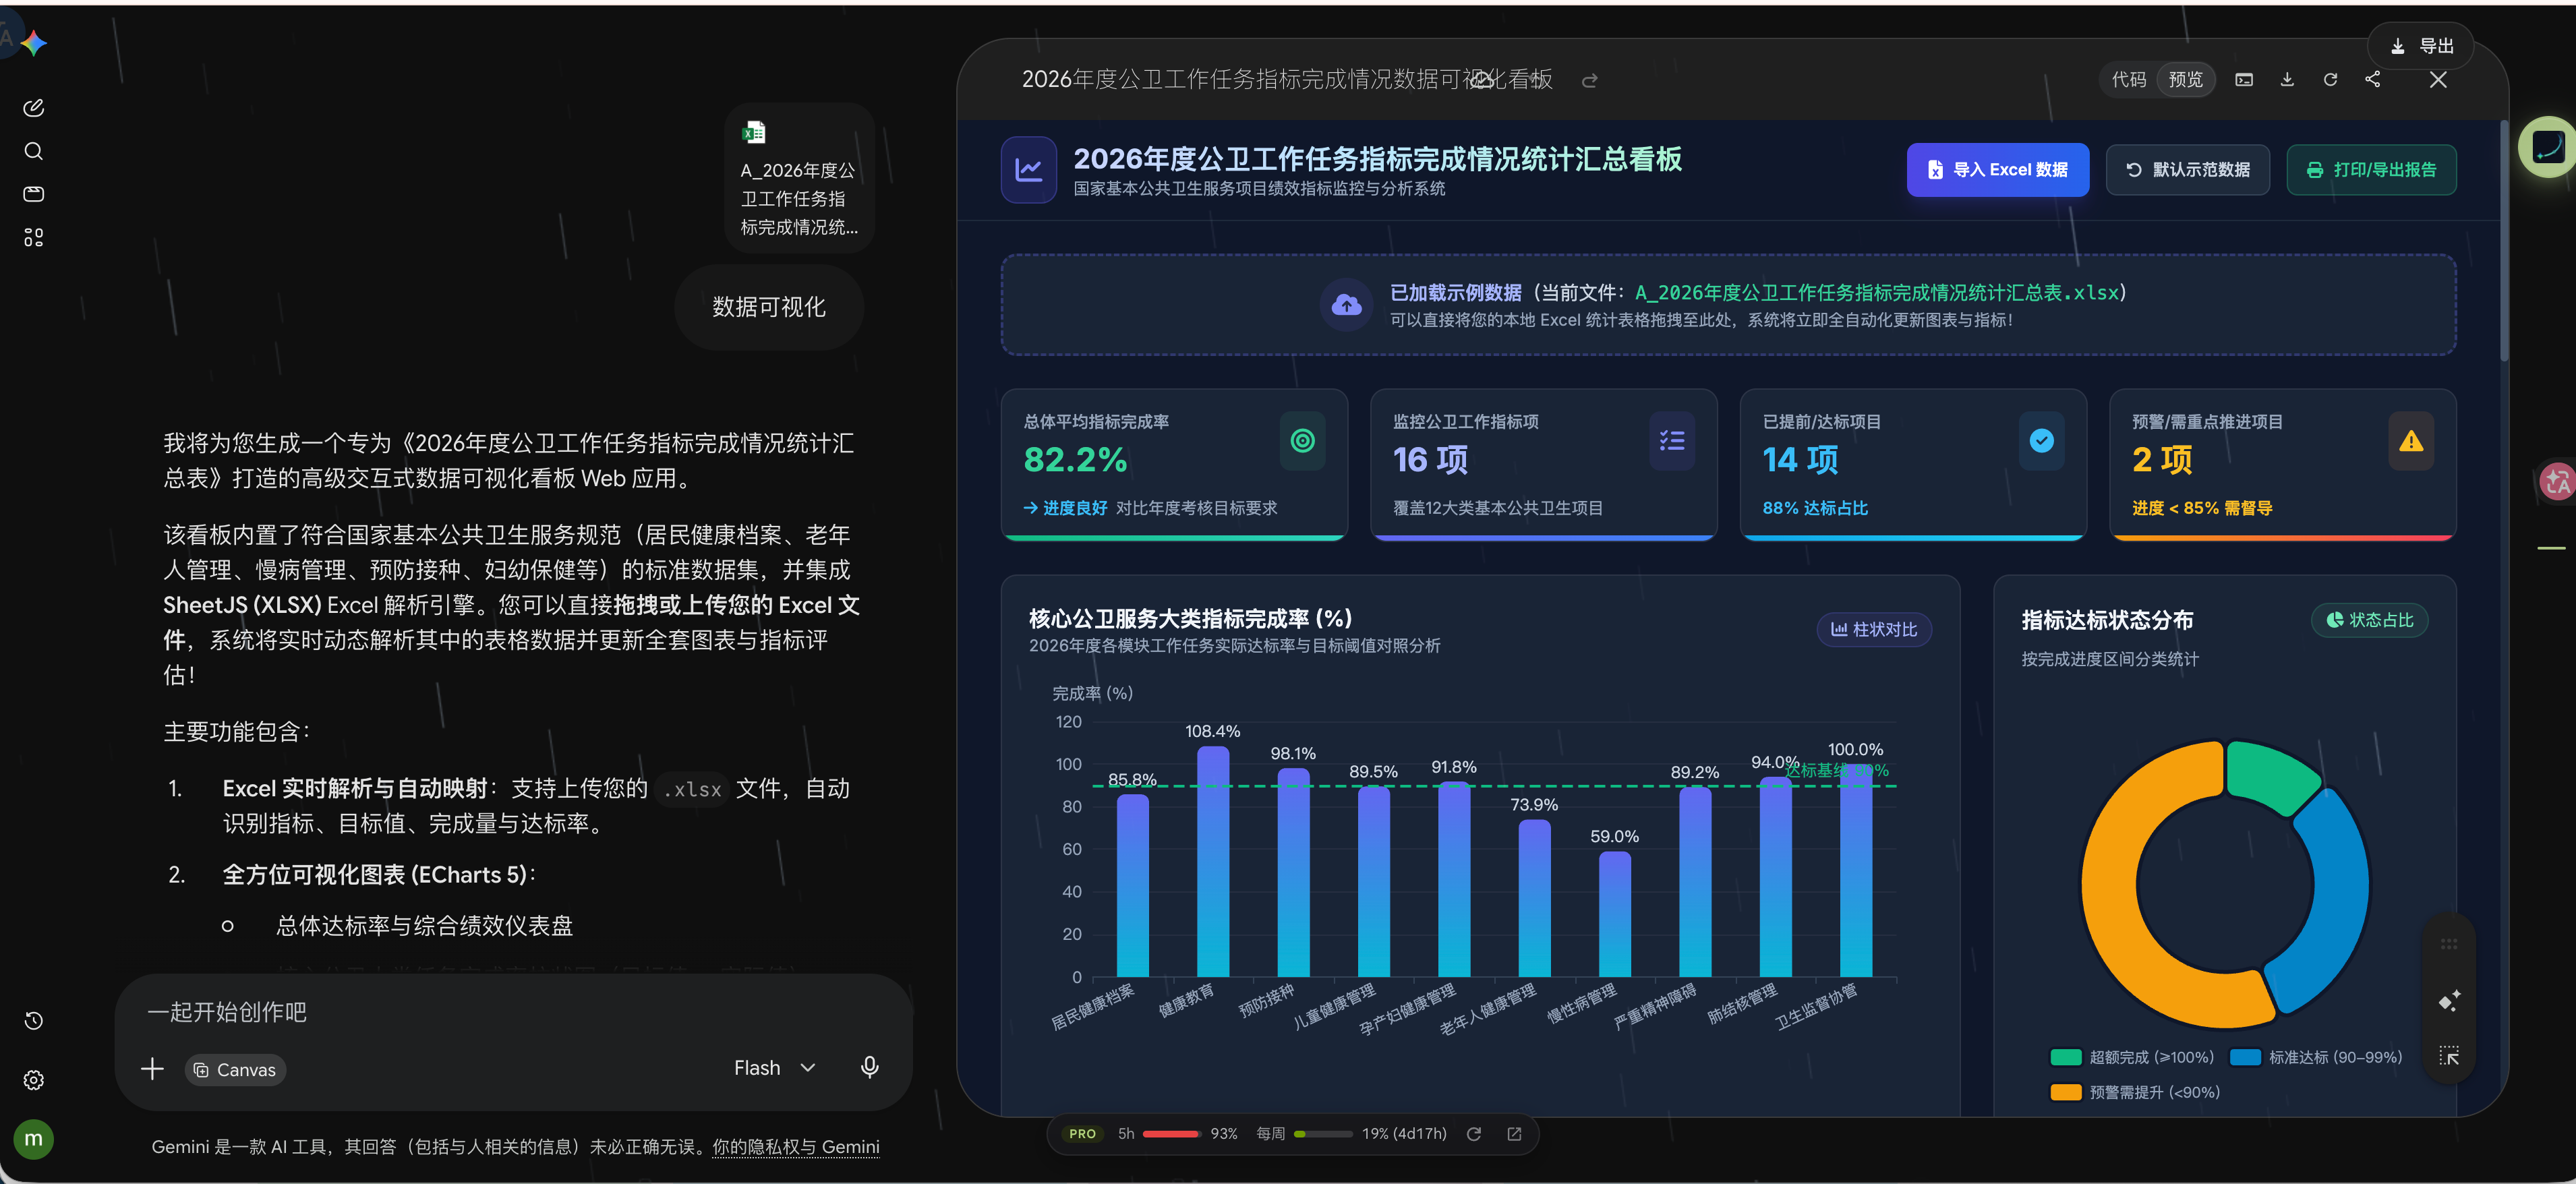Click the '打印/导出报告' button
The image size is (2576, 1184).
(2371, 170)
